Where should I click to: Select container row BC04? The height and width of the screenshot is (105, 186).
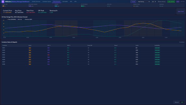(93, 55)
